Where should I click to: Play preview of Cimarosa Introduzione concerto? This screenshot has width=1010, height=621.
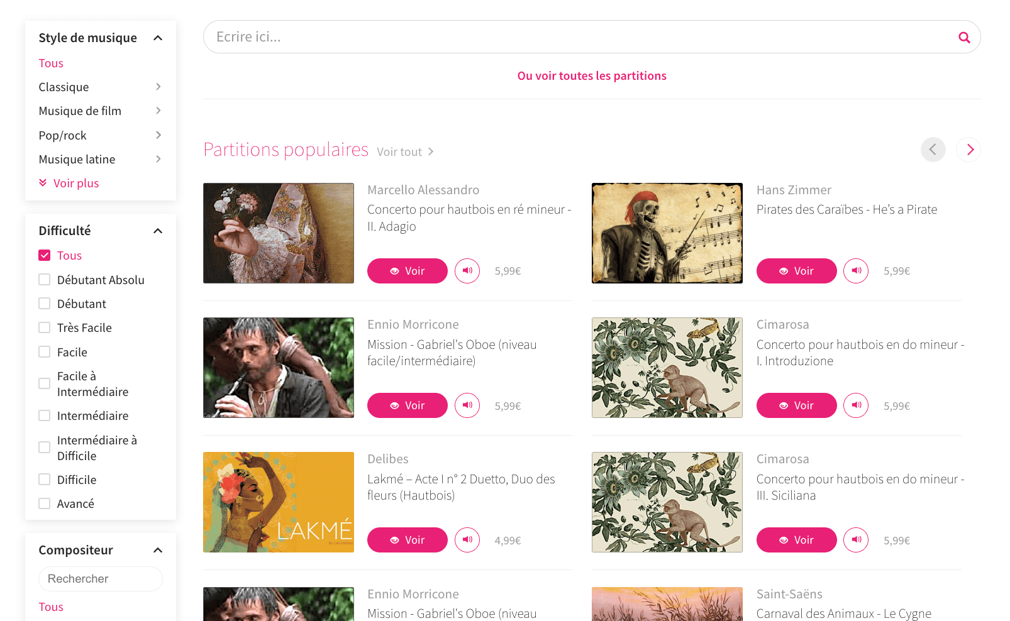click(x=856, y=405)
